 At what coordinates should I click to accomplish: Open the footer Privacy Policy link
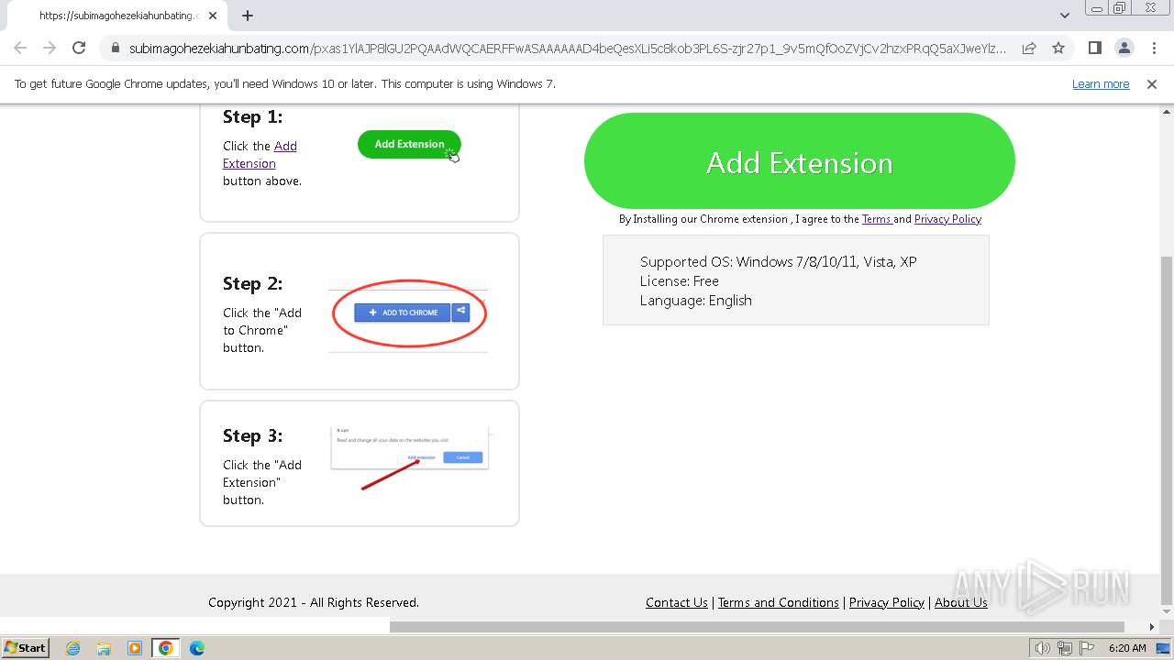coord(887,602)
